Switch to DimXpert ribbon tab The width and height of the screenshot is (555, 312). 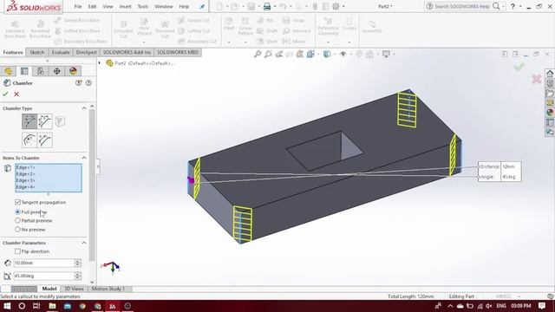point(87,52)
